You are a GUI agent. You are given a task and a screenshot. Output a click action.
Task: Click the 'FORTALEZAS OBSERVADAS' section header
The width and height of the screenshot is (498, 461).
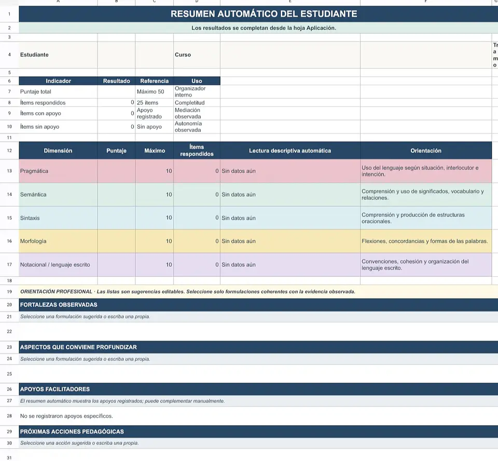tap(258, 305)
